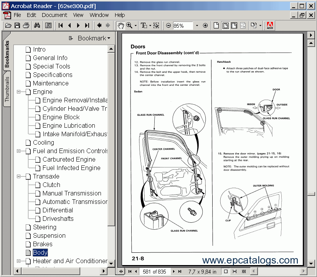The image size is (317, 277).
Task: Go to the first page using the toolbar
Action: pyautogui.click(x=61, y=25)
